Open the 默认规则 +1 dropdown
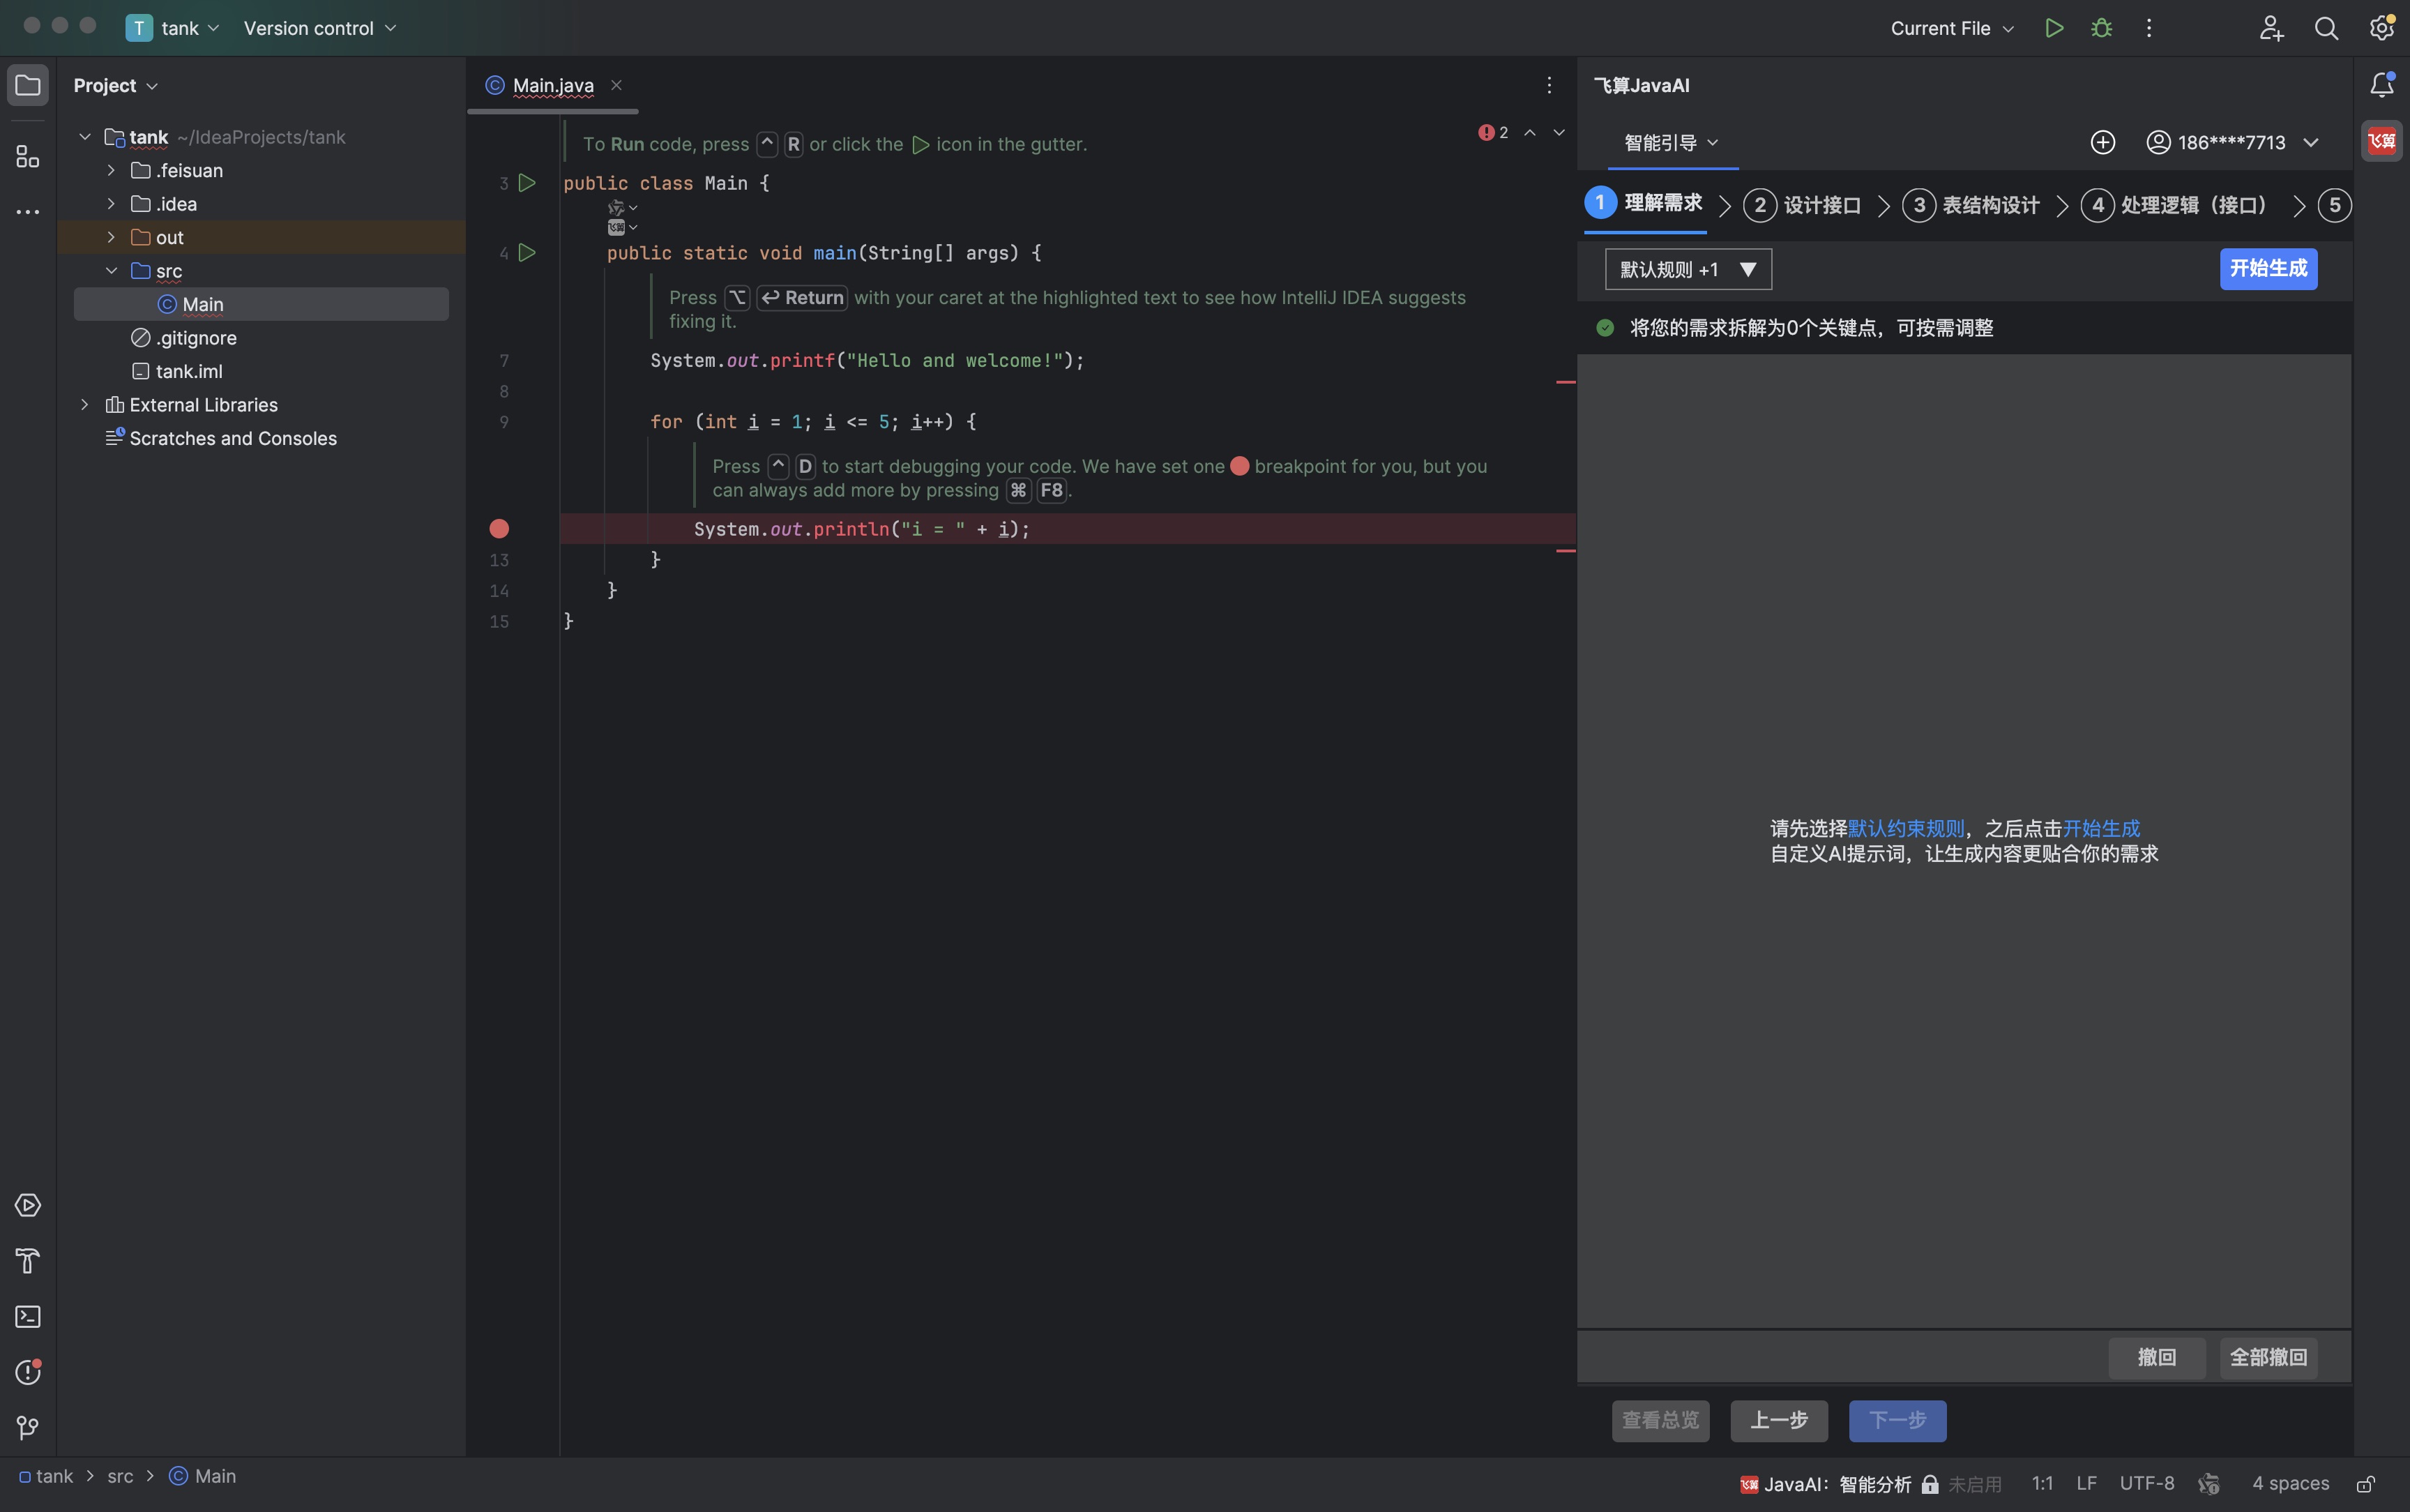This screenshot has height=1512, width=2410. (1688, 269)
